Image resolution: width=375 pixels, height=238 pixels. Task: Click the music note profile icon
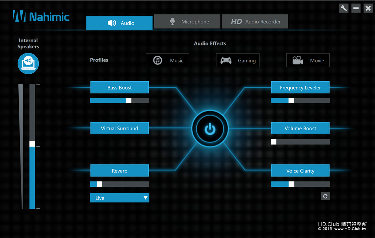[x=157, y=60]
